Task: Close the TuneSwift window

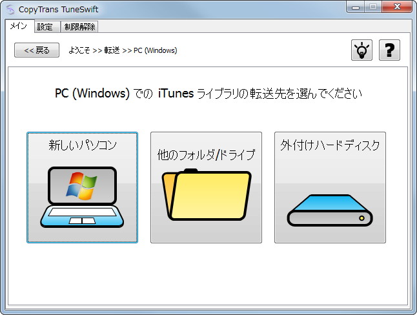Action: [x=397, y=7]
